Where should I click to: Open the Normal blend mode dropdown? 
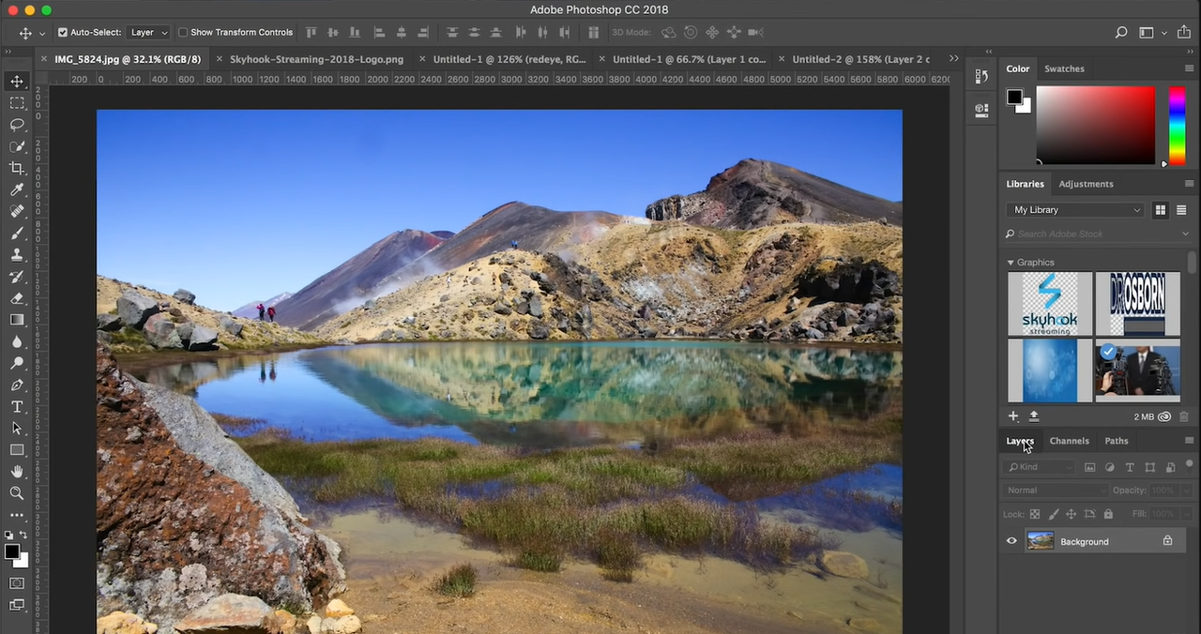(1055, 491)
